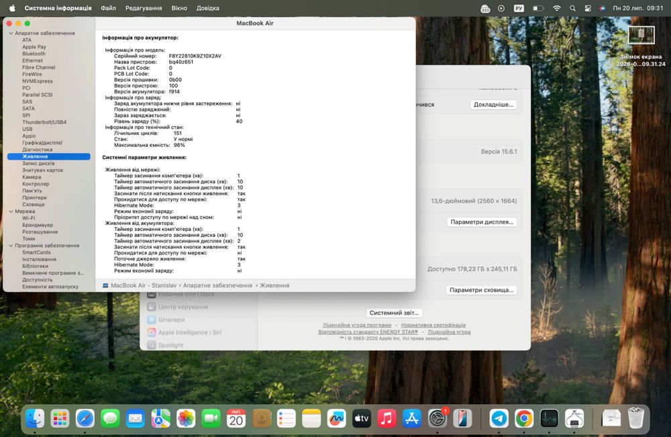671x437 pixels.
Task: Open Control Center in menu bar
Action: click(588, 8)
